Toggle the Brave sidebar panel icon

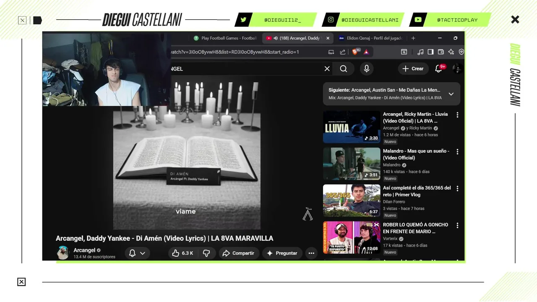coord(430,52)
